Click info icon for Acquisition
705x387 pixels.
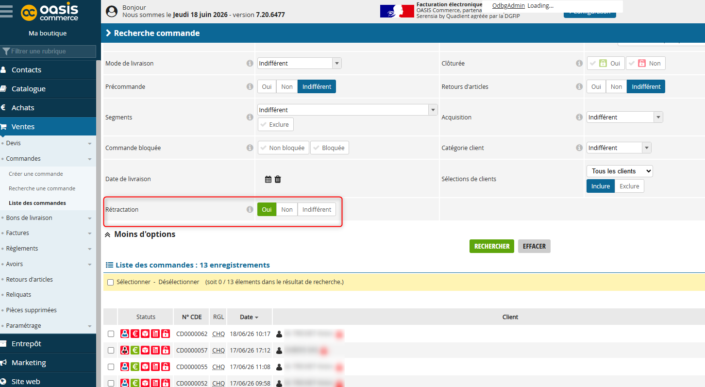579,117
